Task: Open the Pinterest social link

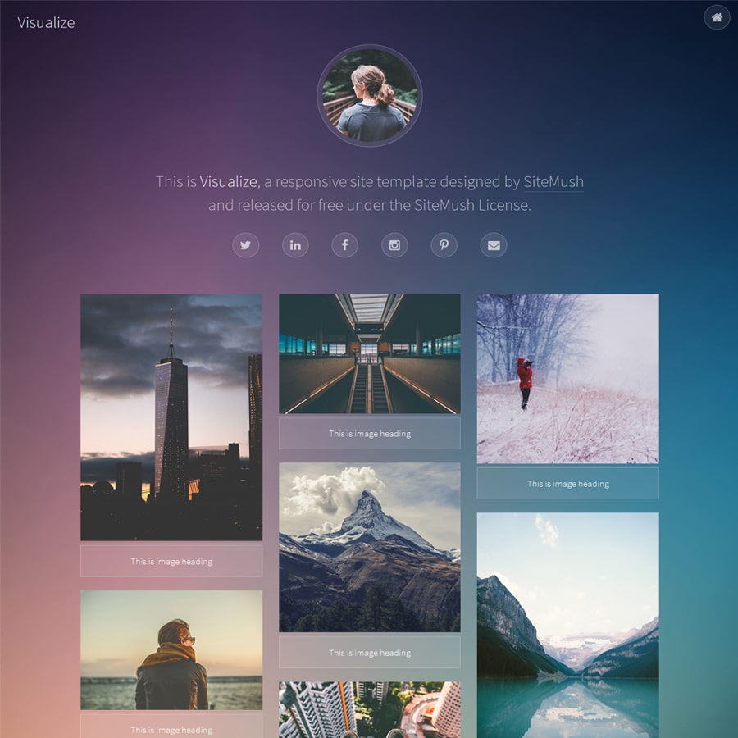Action: 444,245
